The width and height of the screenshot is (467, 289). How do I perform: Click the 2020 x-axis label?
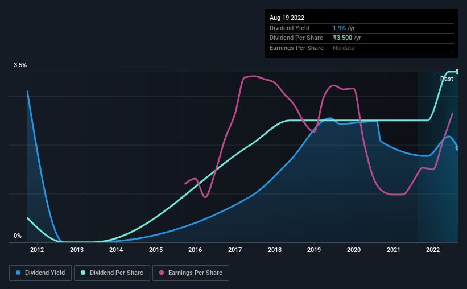coord(354,250)
